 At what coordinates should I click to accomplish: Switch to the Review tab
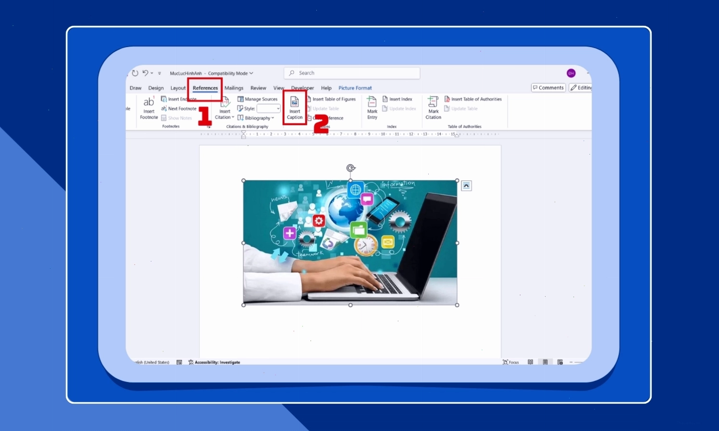tap(258, 88)
